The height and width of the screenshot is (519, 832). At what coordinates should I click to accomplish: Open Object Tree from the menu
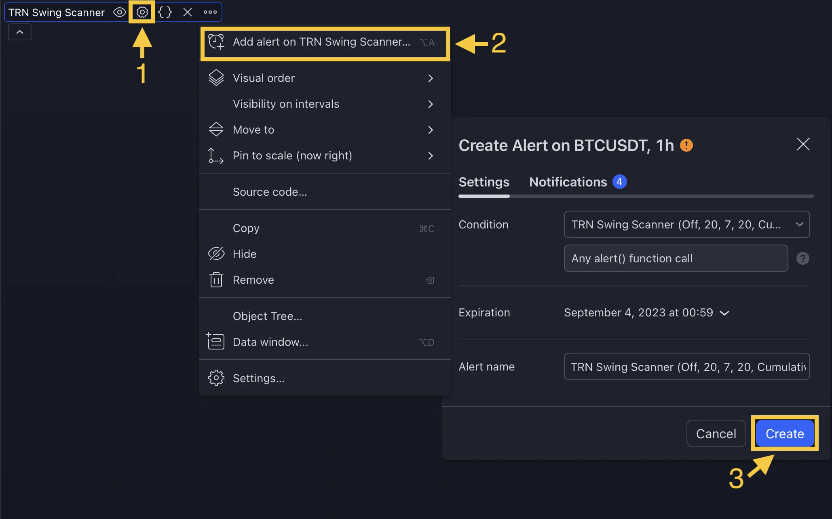click(267, 316)
